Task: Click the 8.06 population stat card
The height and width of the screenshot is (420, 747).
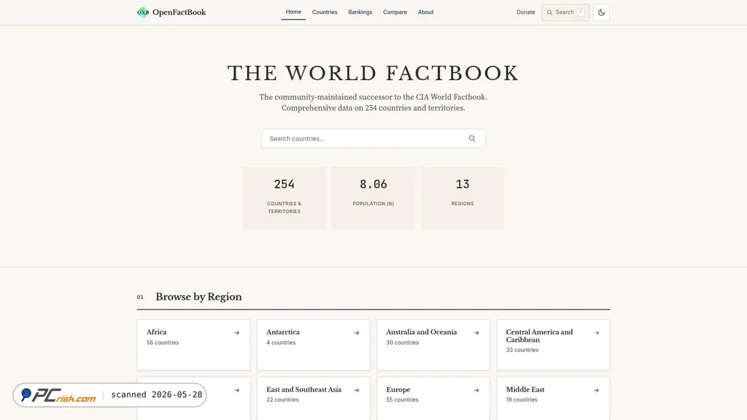Action: (373, 198)
